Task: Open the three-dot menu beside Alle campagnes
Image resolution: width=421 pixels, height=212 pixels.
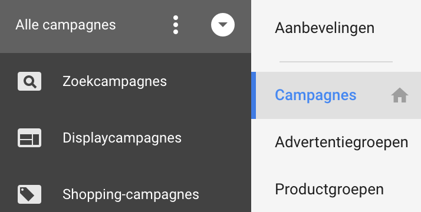Action: pyautogui.click(x=176, y=25)
